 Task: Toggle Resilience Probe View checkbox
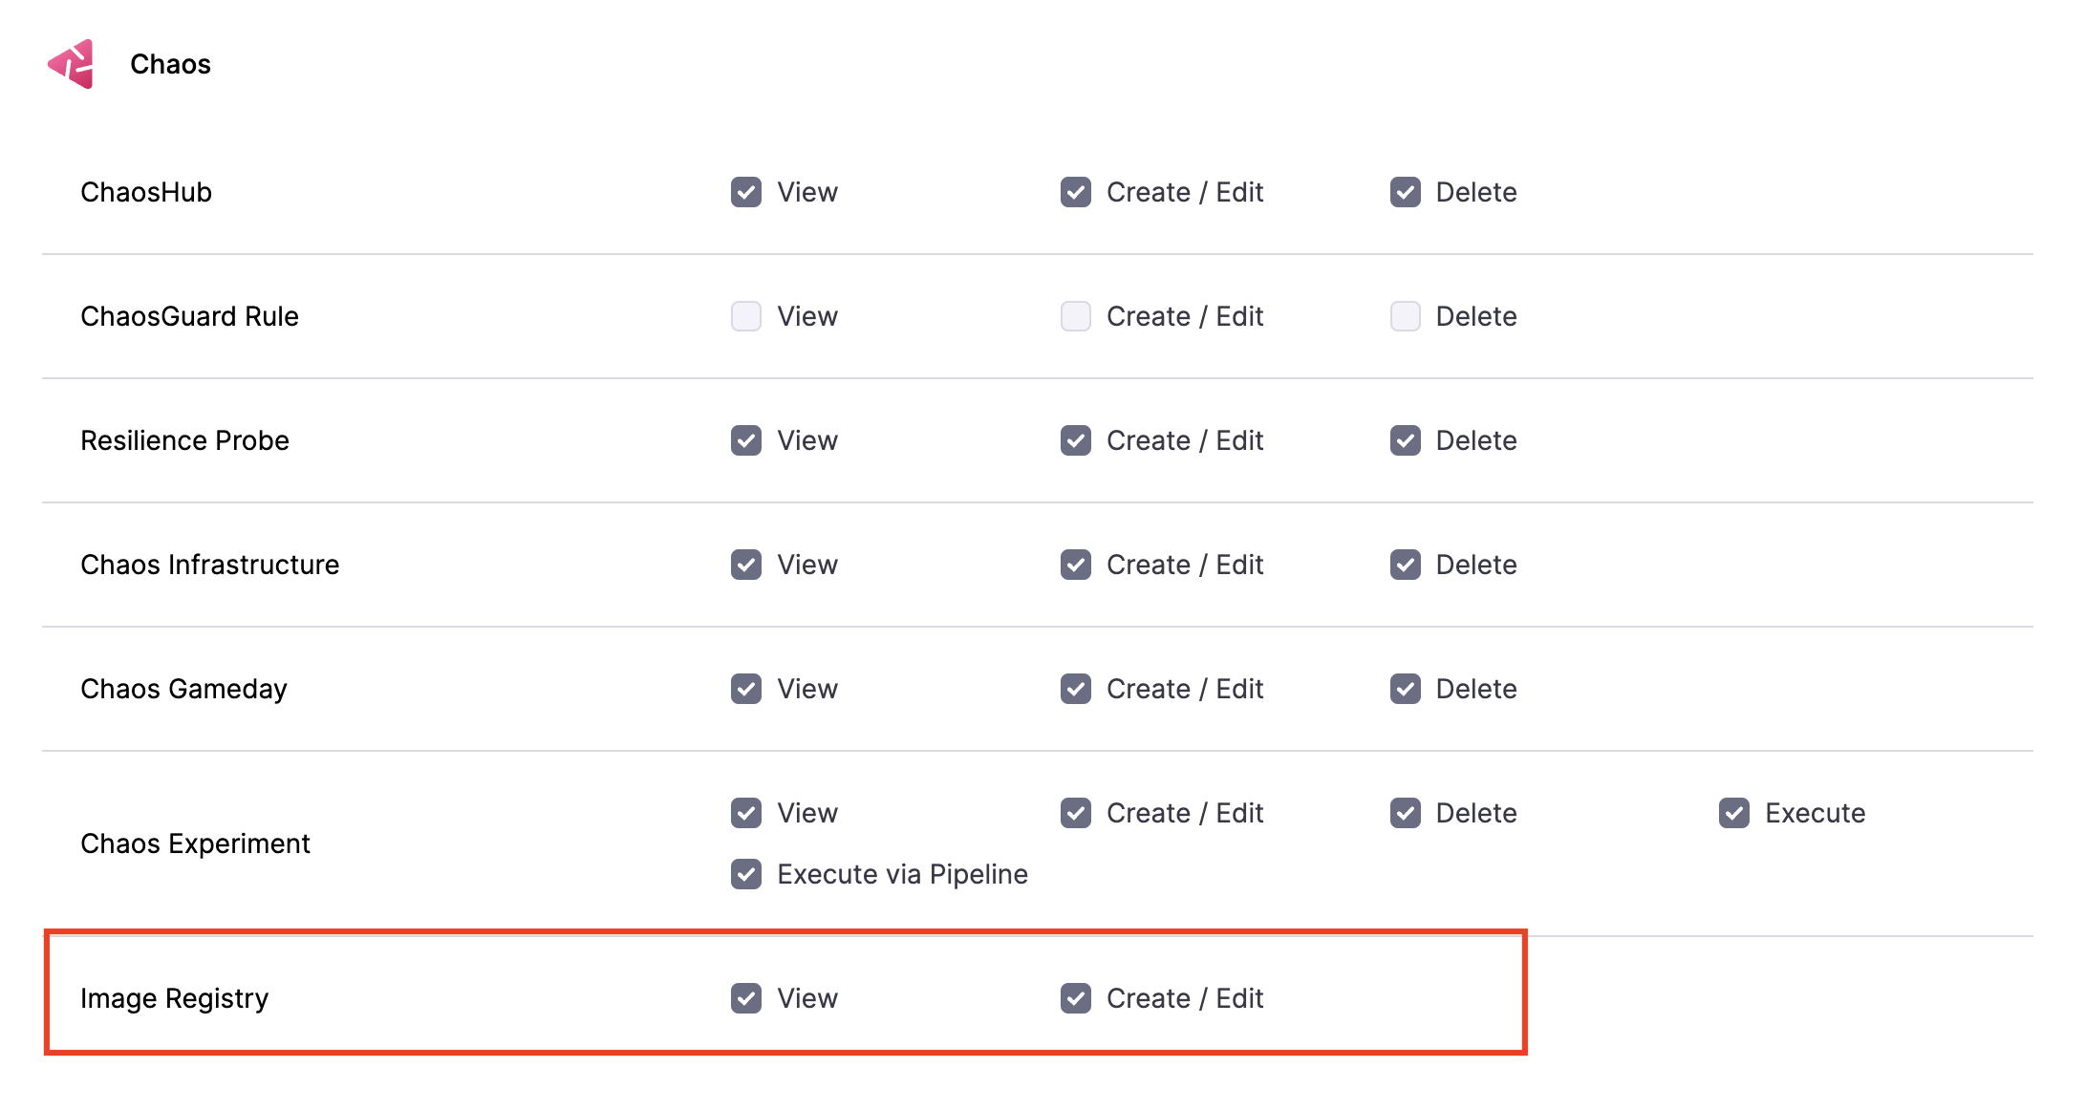click(746, 440)
